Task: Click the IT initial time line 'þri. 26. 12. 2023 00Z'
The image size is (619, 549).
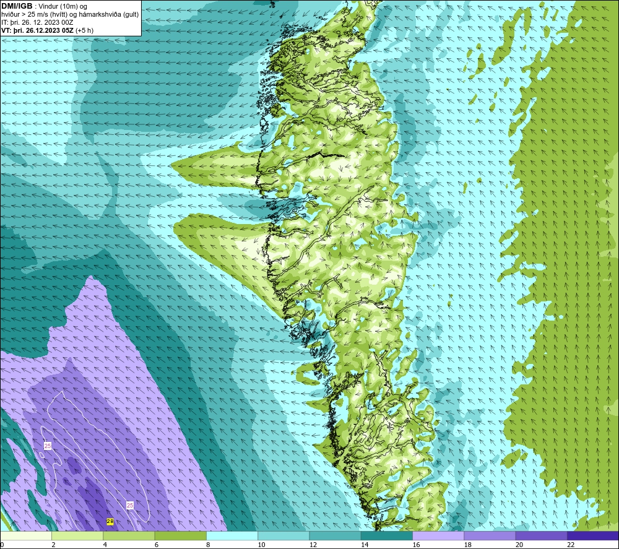Action: click(x=37, y=22)
